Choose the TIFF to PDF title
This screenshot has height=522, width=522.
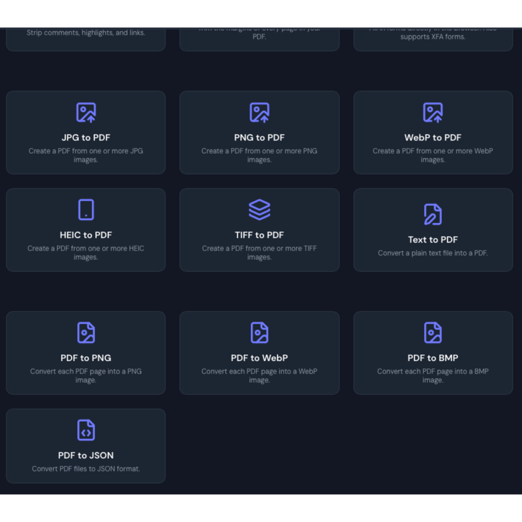click(x=259, y=235)
